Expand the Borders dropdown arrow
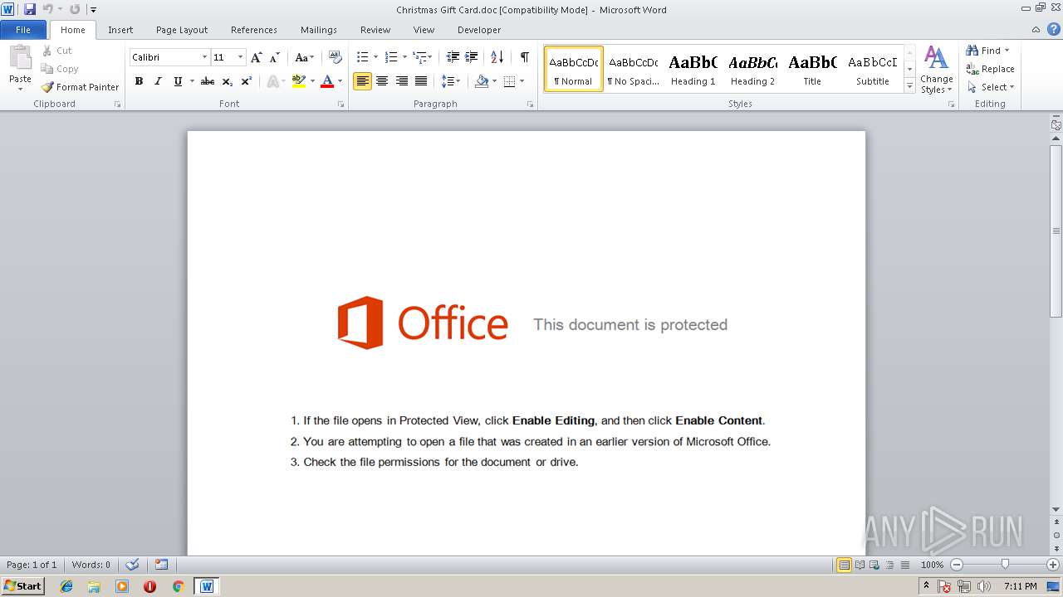 tap(522, 81)
